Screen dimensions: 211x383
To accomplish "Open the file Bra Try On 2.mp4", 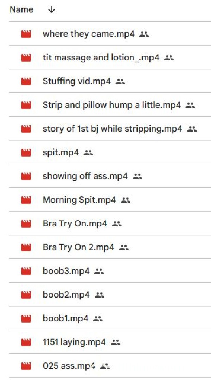I will click(78, 248).
